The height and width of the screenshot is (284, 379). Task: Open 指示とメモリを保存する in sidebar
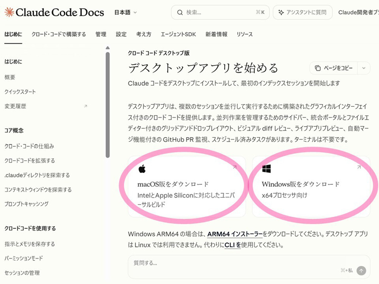[30, 244]
